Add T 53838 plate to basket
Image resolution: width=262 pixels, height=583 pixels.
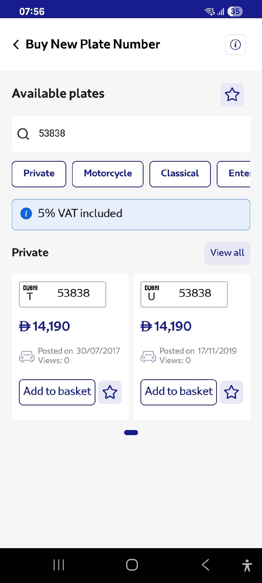pyautogui.click(x=57, y=392)
